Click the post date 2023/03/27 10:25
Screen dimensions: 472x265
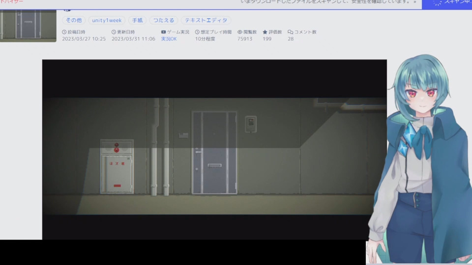[84, 39]
